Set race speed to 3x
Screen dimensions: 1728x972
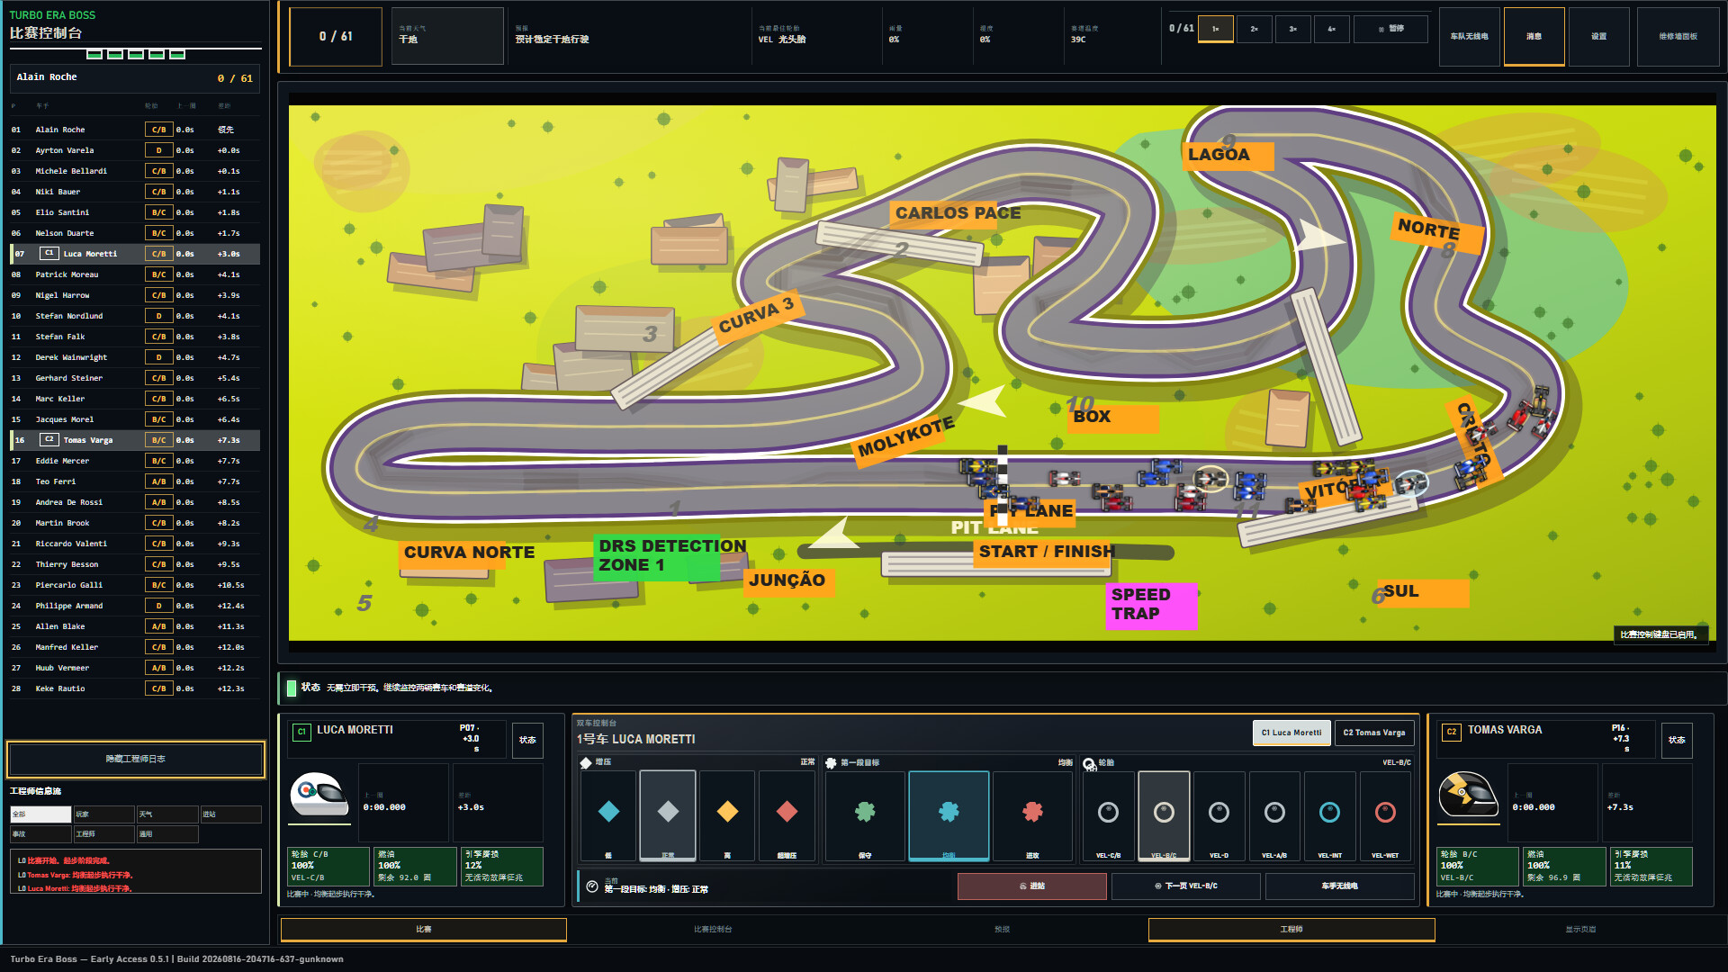click(1293, 29)
